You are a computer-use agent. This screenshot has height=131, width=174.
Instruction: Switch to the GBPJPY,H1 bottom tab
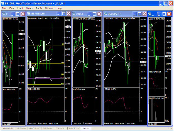[x=47, y=128]
